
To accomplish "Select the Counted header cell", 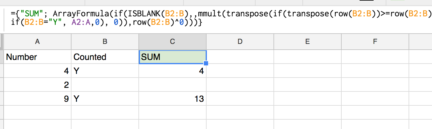I will coord(105,57).
